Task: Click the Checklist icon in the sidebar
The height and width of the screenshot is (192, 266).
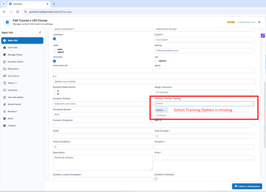Action: (x=5, y=90)
